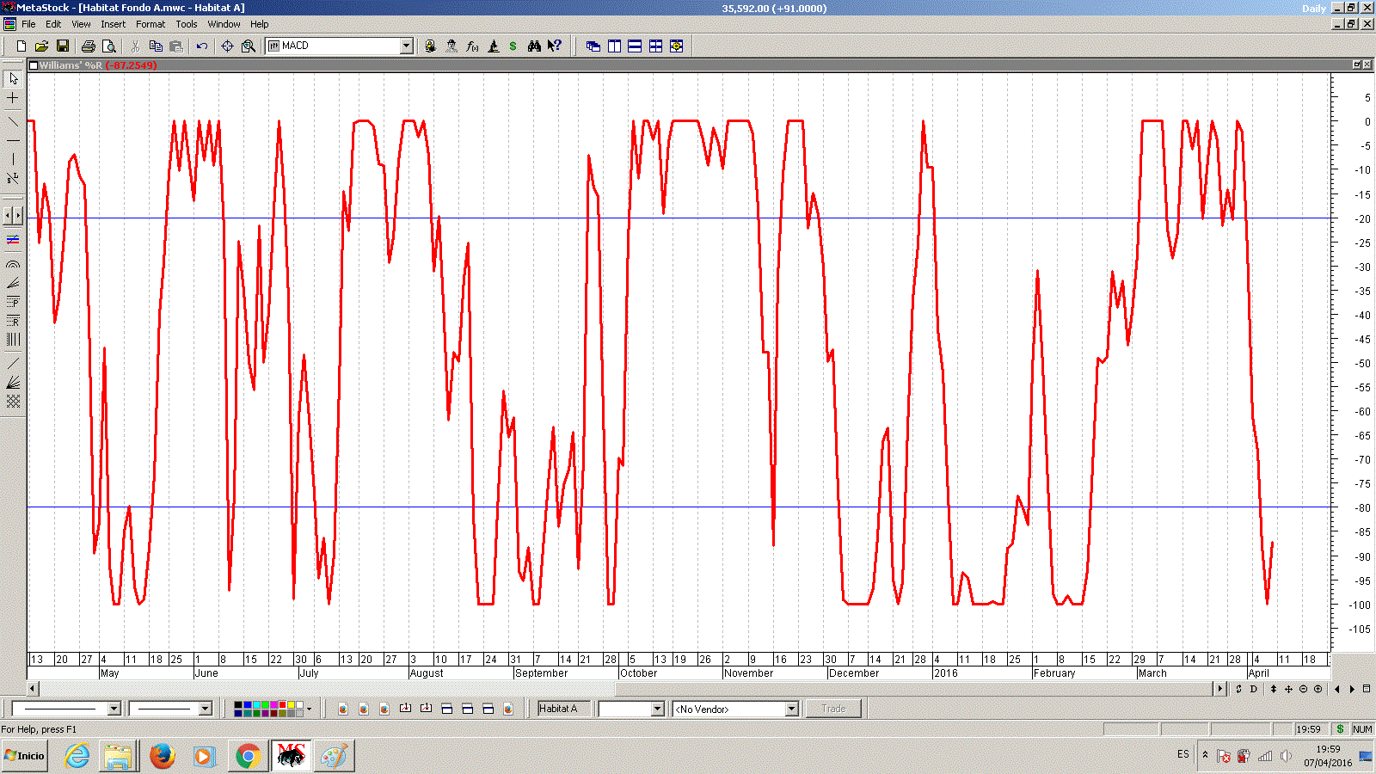The image size is (1376, 774).
Task: Create a new chart with New icon
Action: (21, 46)
